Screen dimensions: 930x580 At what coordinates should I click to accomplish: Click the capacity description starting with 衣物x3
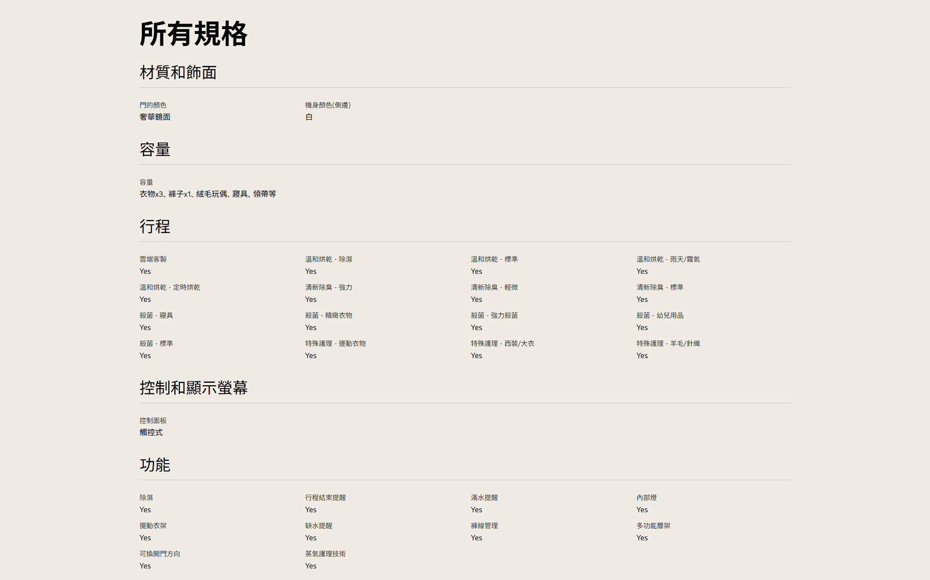[207, 194]
